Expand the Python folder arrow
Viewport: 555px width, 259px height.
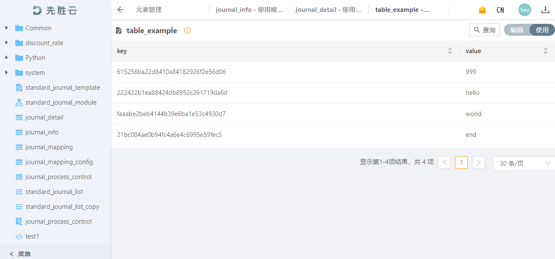6,58
